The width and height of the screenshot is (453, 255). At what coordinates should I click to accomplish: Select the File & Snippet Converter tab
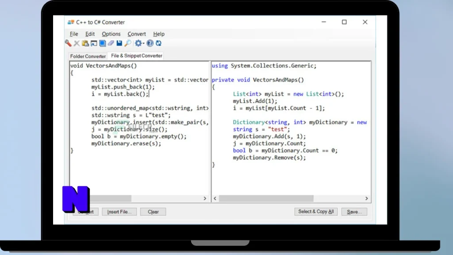click(137, 55)
